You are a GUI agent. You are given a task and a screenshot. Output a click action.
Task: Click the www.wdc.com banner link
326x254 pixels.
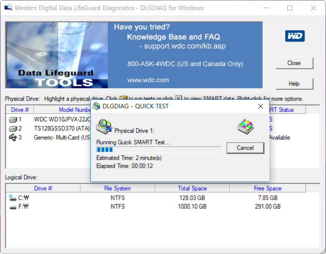pyautogui.click(x=148, y=80)
